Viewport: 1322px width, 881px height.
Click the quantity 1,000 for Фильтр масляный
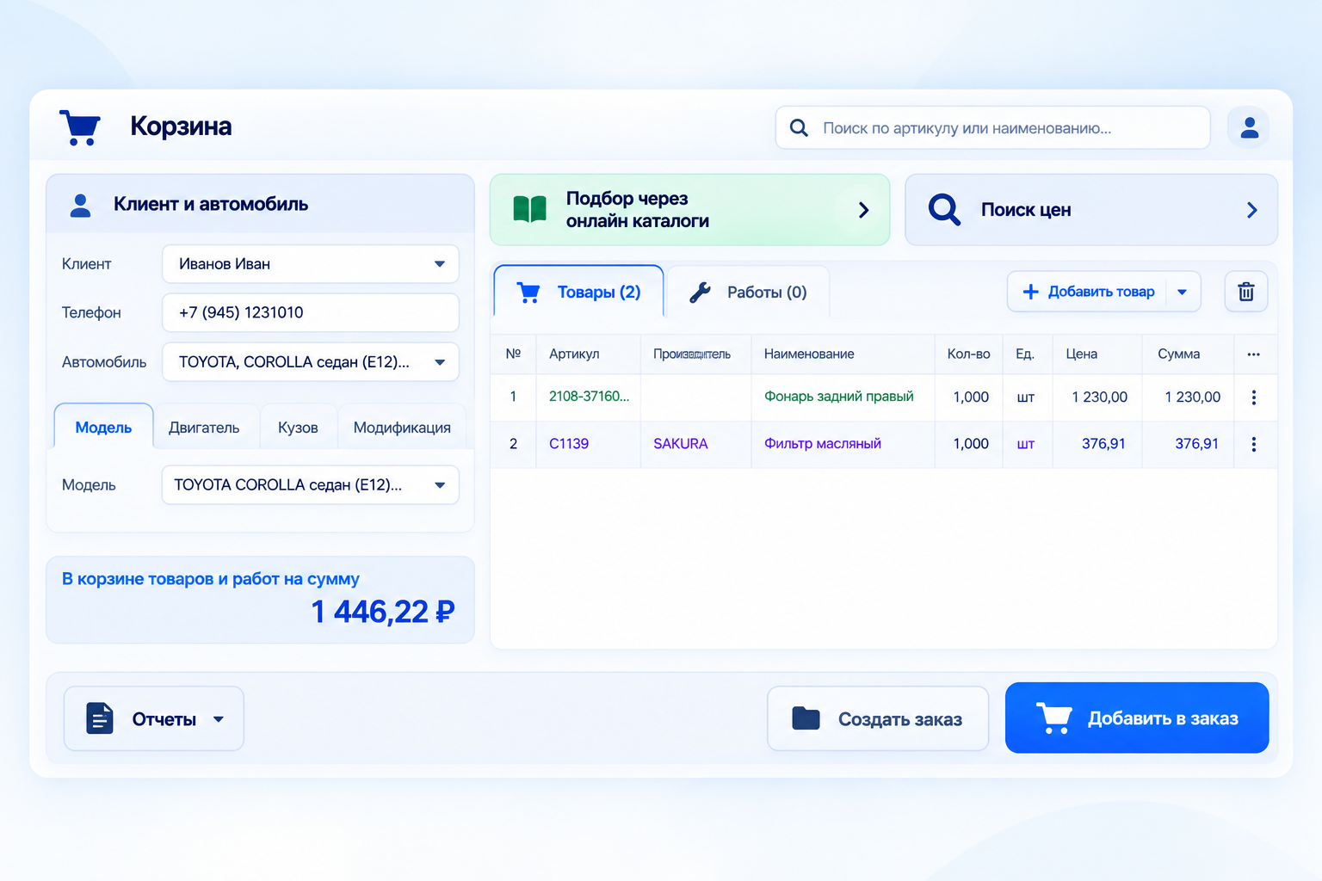point(971,444)
